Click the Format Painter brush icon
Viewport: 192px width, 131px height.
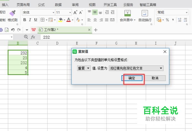coord(12,13)
